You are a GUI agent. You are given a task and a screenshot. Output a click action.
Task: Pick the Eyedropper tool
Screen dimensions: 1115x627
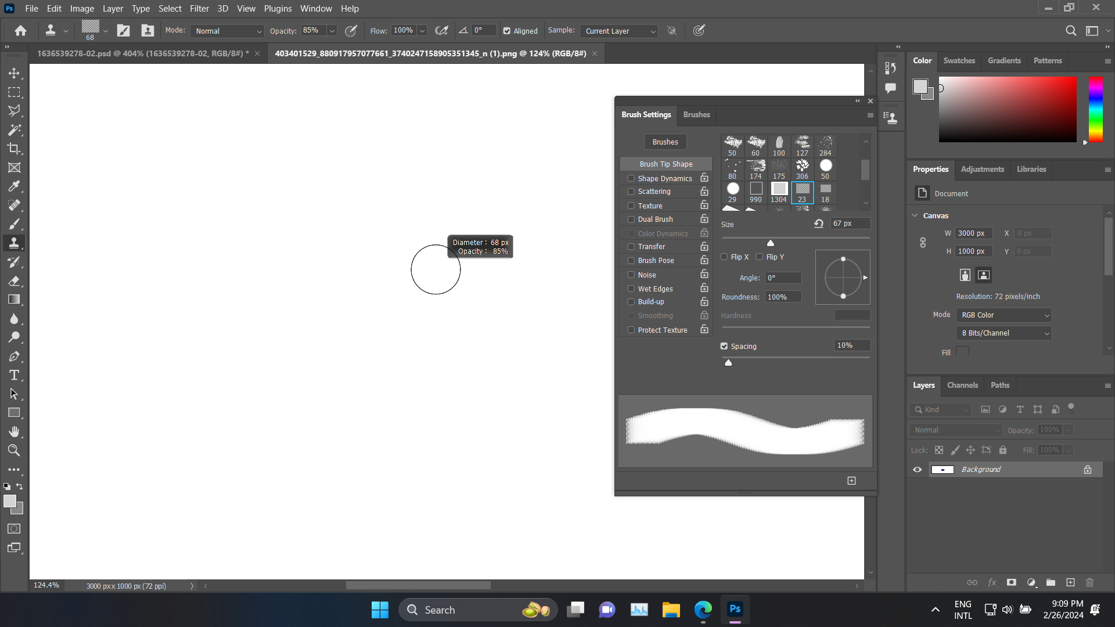click(14, 186)
